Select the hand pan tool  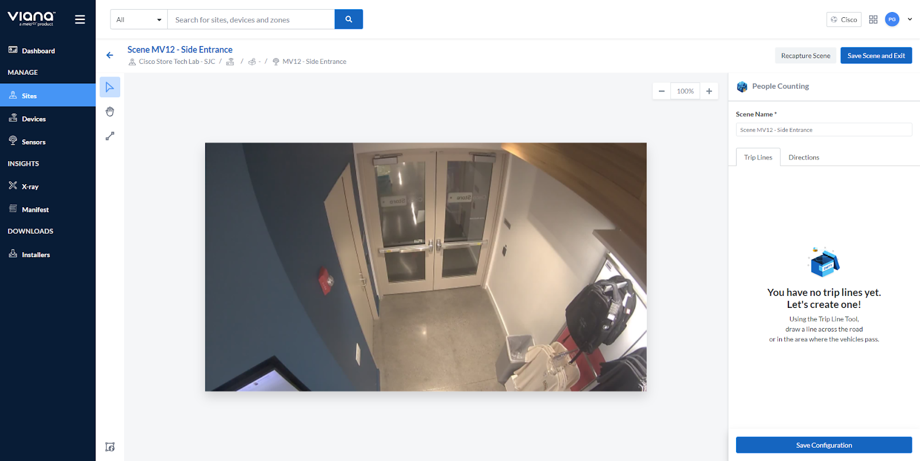coord(110,112)
